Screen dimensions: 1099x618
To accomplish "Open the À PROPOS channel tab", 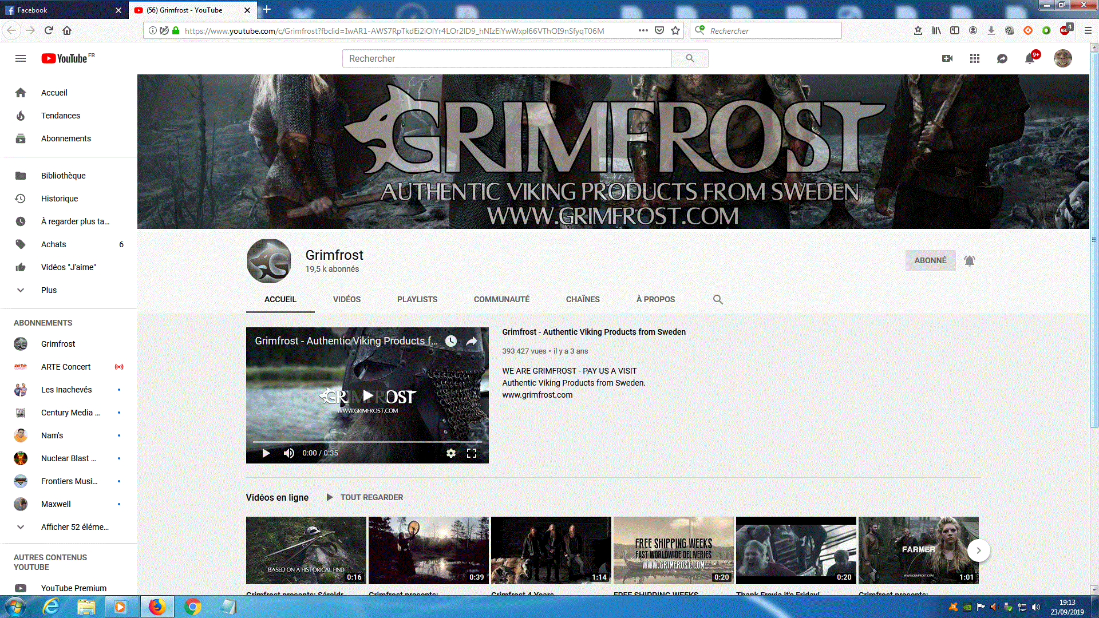I will pyautogui.click(x=655, y=299).
